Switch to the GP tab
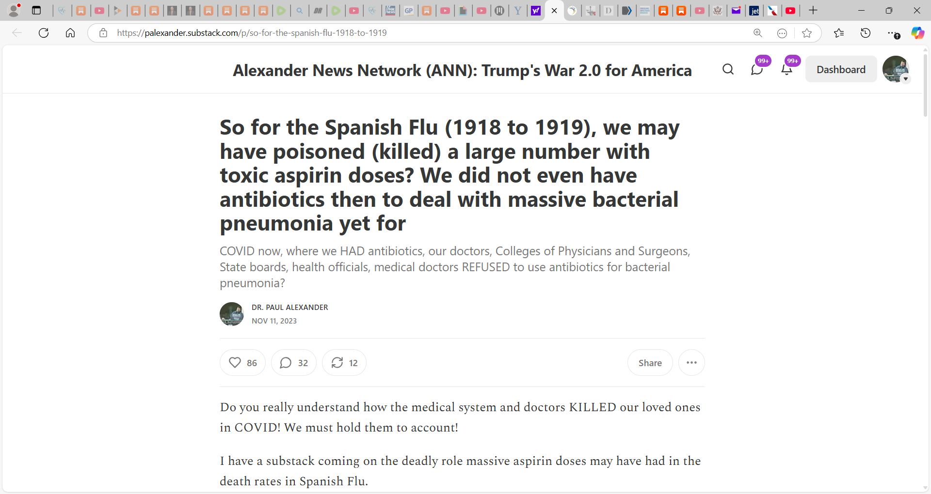The image size is (931, 494). [409, 10]
